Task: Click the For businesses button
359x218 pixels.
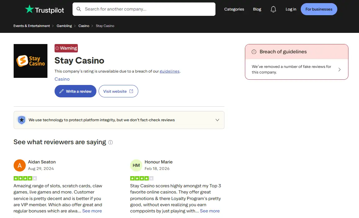Action: click(319, 9)
